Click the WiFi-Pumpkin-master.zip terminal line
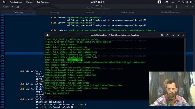 [67, 83]
